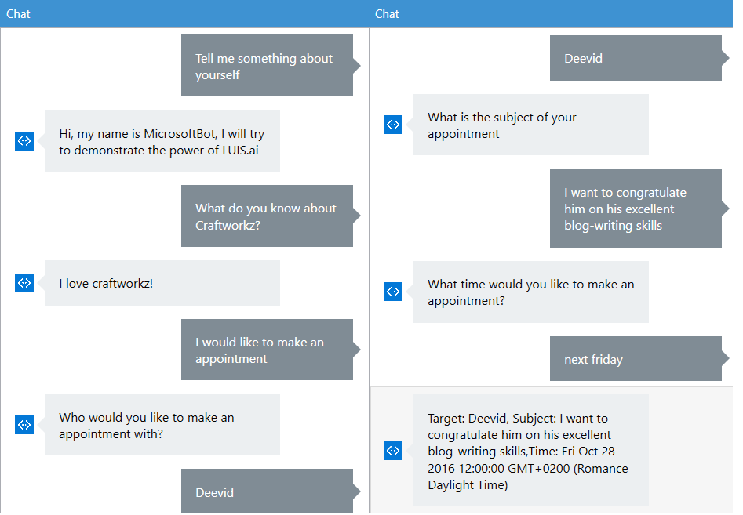743x515 pixels.
Task: Select the 'I love craftworkz!' bot reply
Action: tap(162, 283)
